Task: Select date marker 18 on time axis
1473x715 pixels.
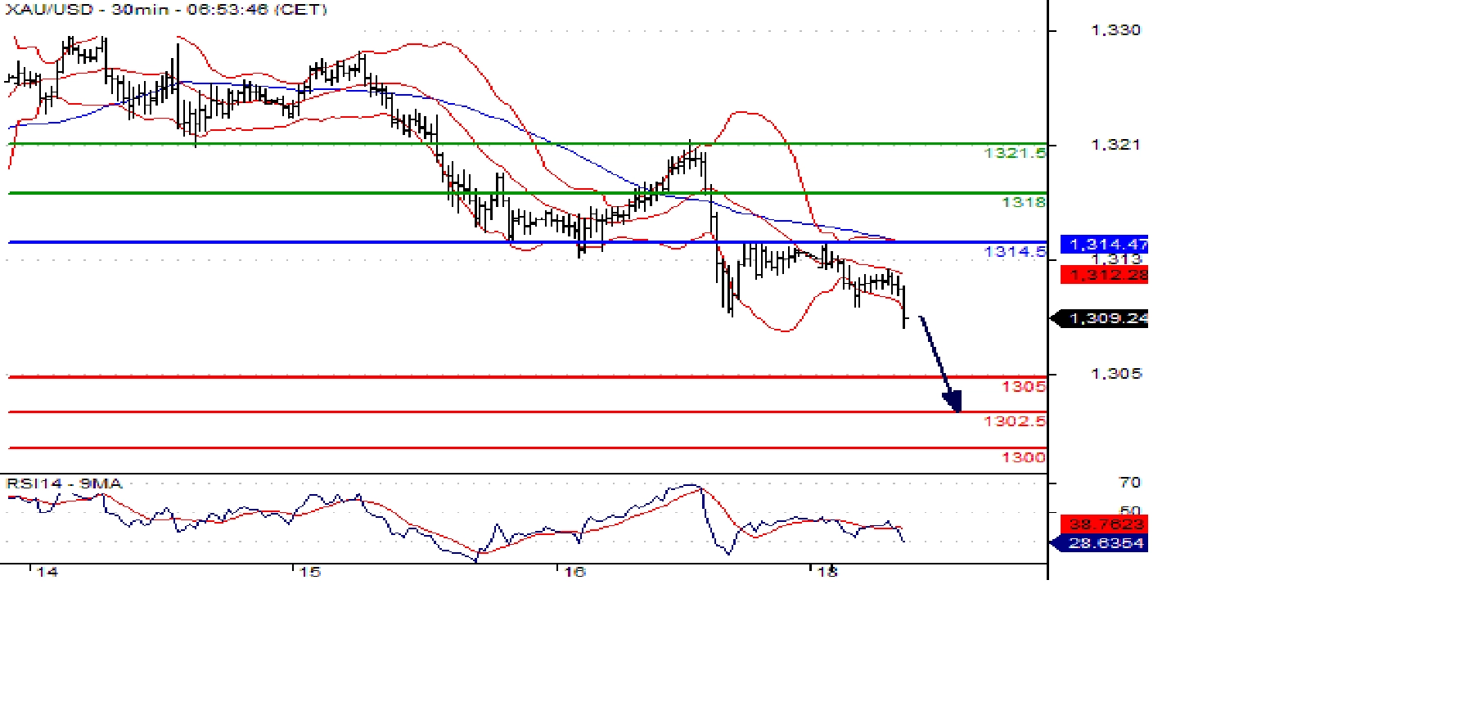Action: 827,572
